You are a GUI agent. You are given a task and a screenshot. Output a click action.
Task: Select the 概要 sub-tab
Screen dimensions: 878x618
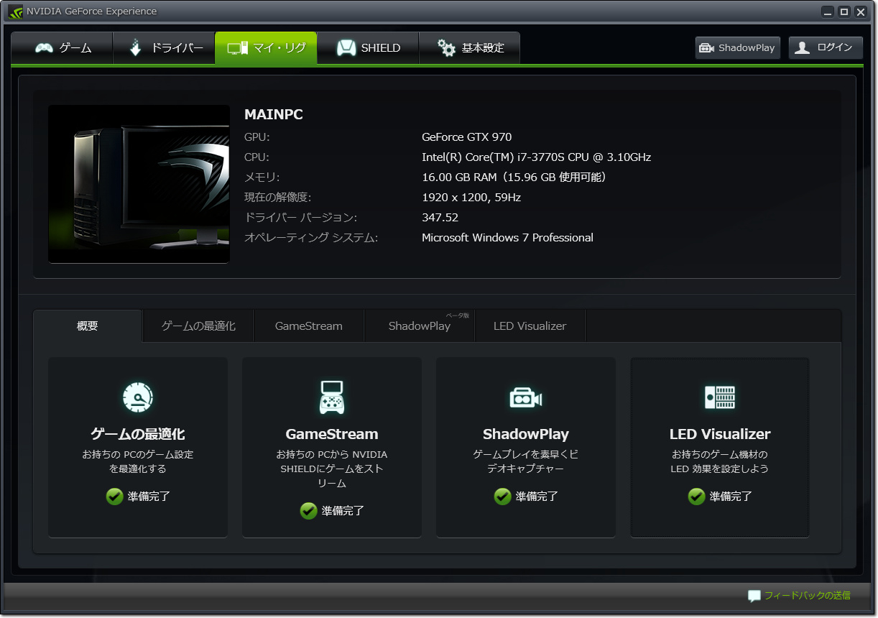[88, 326]
